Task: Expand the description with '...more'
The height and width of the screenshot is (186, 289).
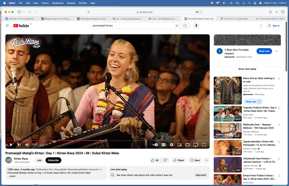Action: click(x=12, y=176)
